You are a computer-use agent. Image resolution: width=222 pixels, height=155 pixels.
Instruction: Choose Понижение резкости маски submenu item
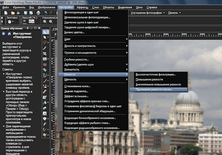[x=159, y=90]
